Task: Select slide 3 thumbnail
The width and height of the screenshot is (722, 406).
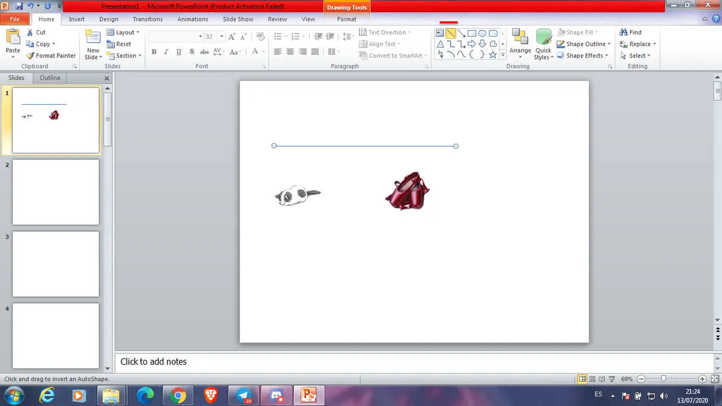Action: [x=56, y=264]
